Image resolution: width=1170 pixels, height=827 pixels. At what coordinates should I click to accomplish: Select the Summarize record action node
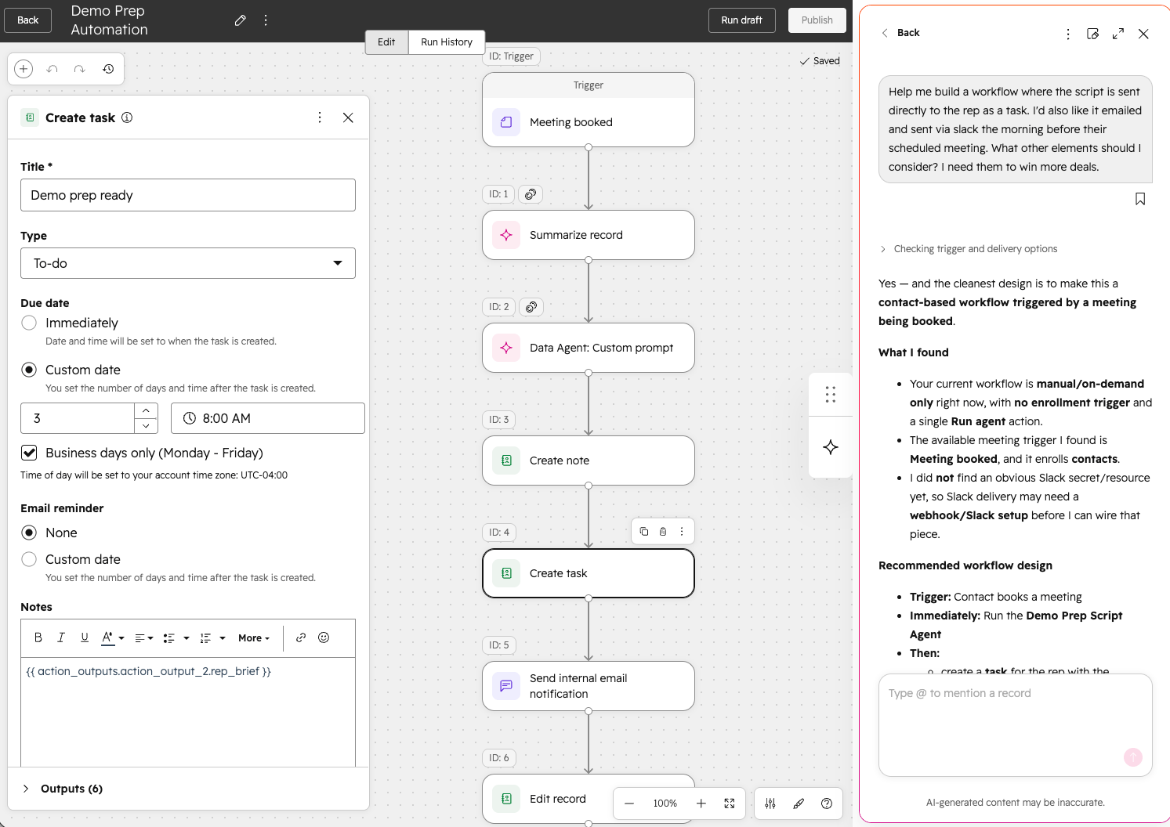point(589,235)
